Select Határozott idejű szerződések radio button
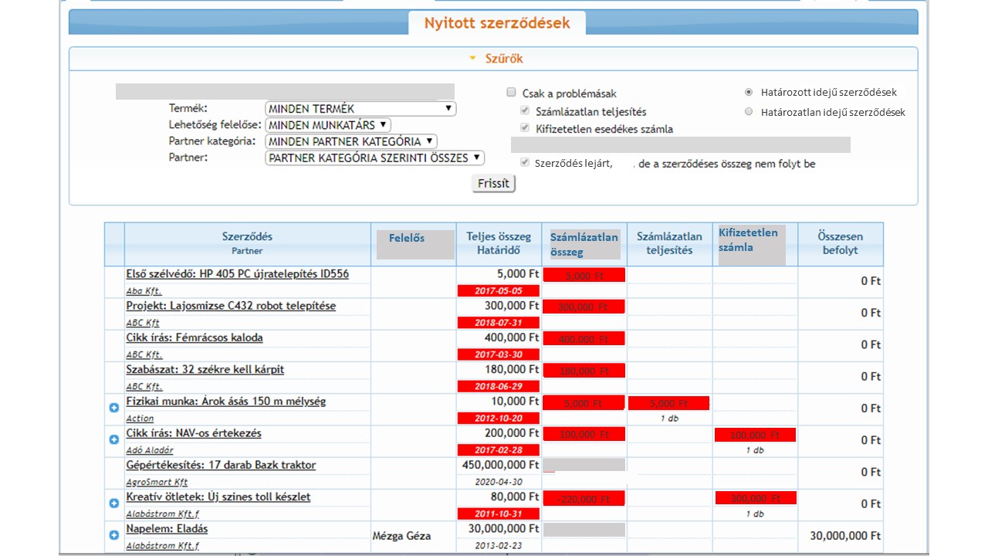Viewport: 988px width, 556px height. (749, 92)
